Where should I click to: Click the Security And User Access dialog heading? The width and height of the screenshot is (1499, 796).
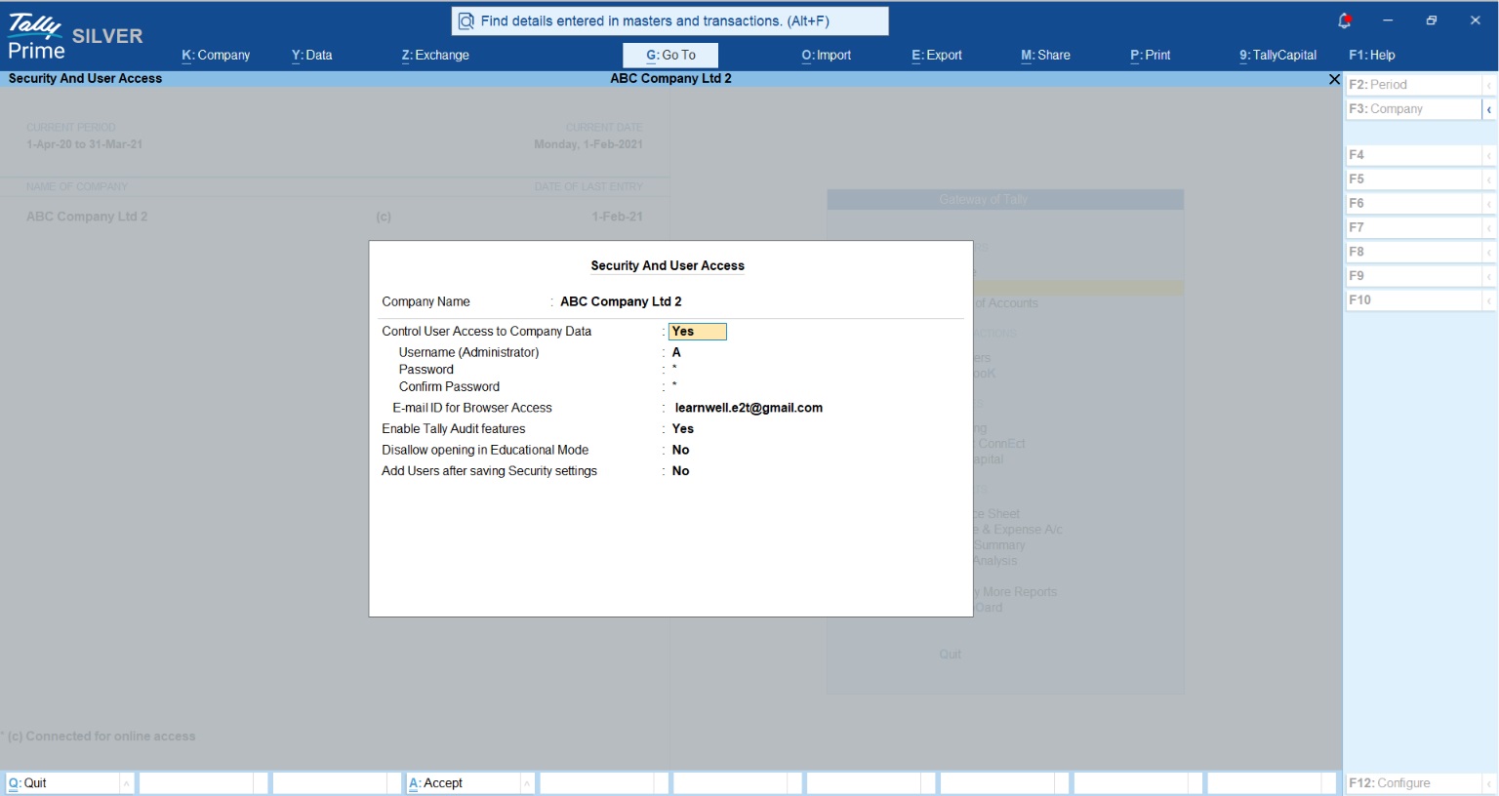point(668,265)
